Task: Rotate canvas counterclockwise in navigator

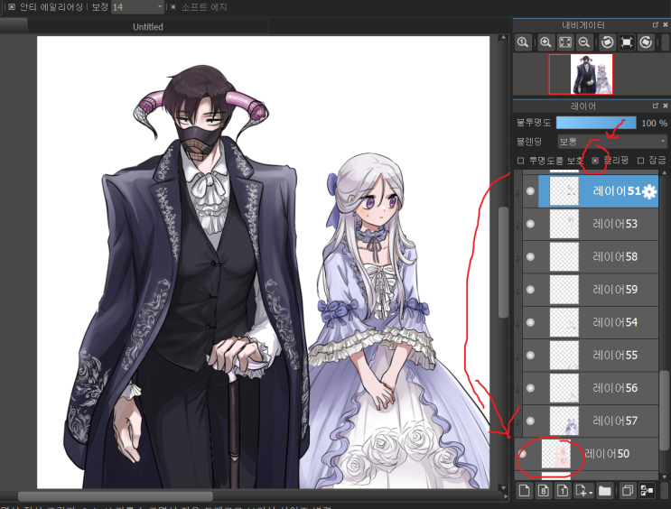Action: pos(607,42)
